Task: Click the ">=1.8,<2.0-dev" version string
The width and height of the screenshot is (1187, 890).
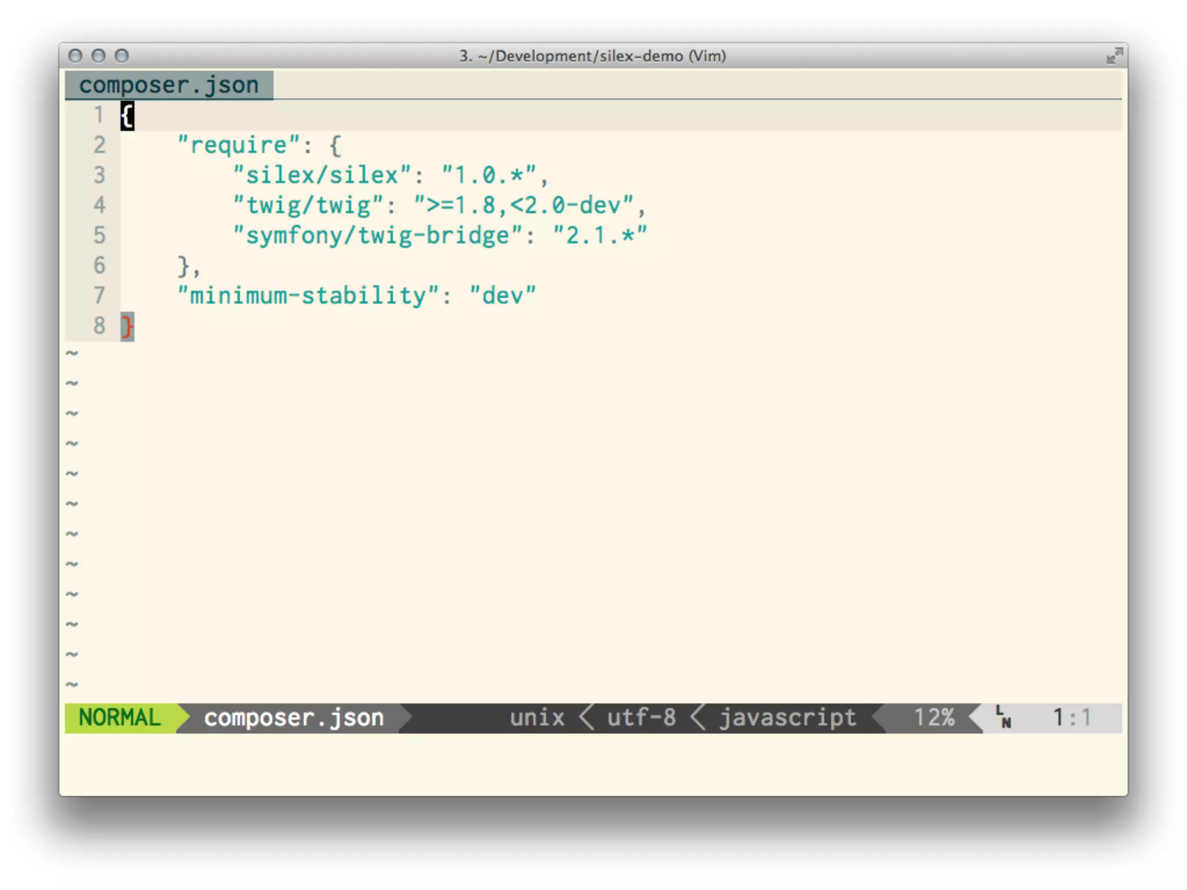Action: point(523,205)
